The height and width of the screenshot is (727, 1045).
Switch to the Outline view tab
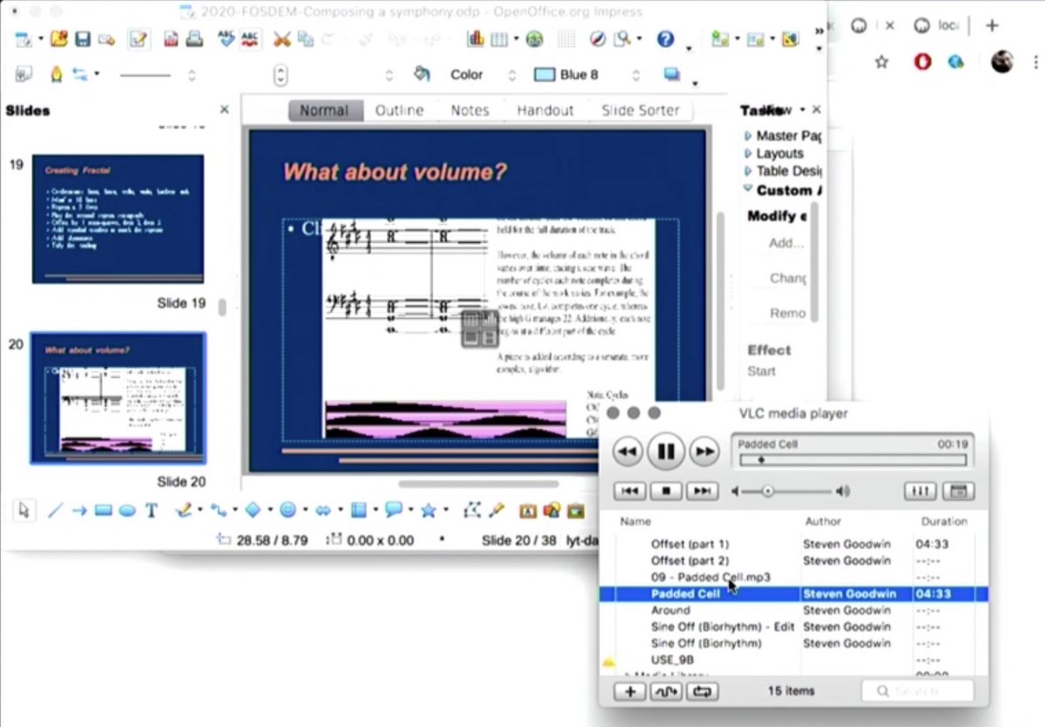(x=400, y=111)
